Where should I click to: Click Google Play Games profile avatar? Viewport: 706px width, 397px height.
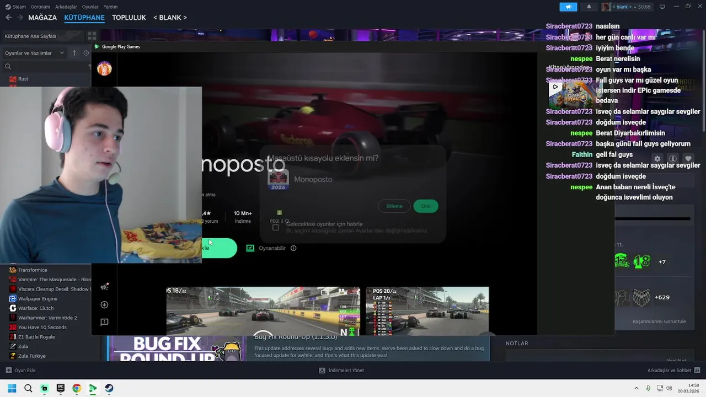click(104, 68)
